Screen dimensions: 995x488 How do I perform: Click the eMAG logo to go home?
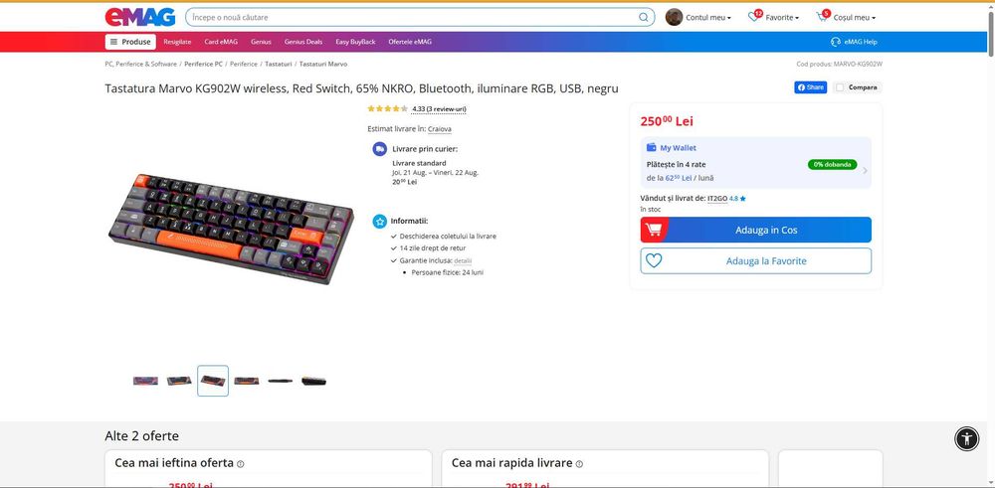(x=140, y=17)
